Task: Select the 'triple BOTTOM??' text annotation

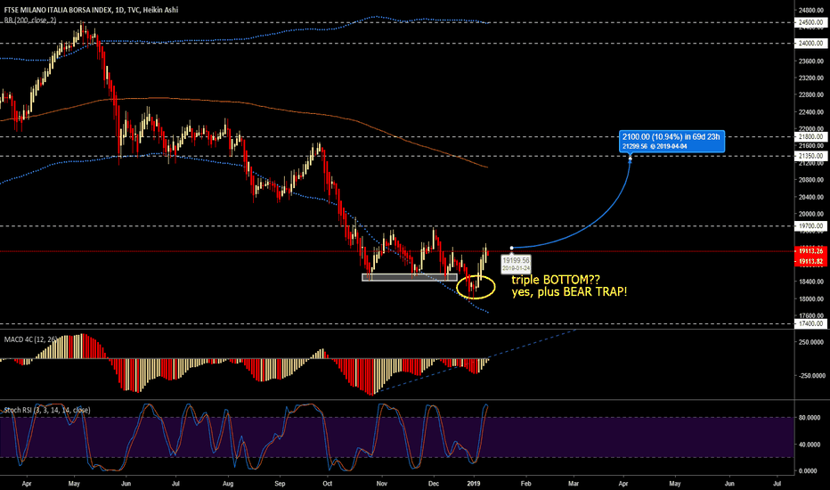Action: coord(556,280)
